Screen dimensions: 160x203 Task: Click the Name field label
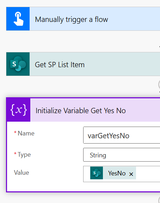(26, 133)
